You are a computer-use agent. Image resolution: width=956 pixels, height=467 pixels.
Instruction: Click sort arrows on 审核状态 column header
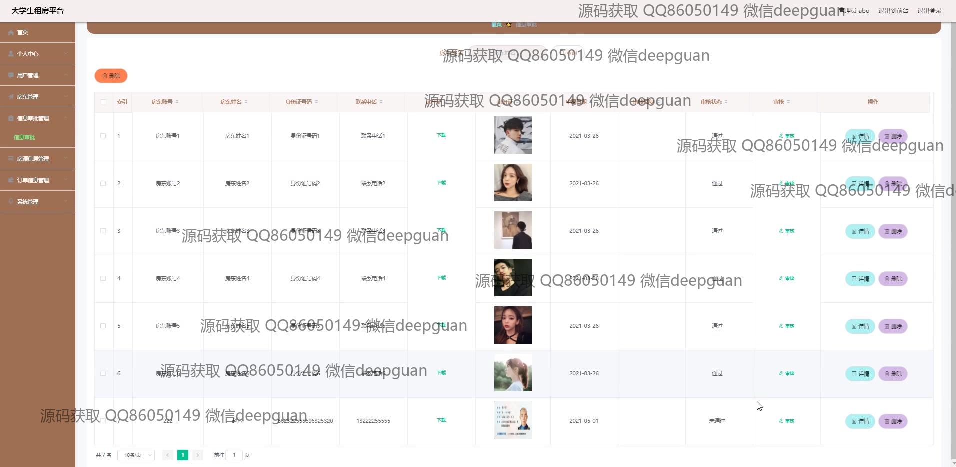tap(726, 102)
